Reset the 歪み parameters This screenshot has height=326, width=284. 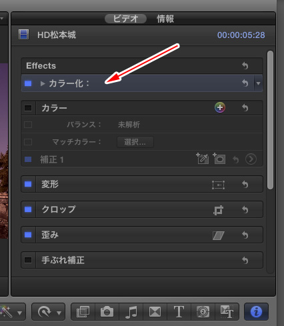pyautogui.click(x=245, y=235)
